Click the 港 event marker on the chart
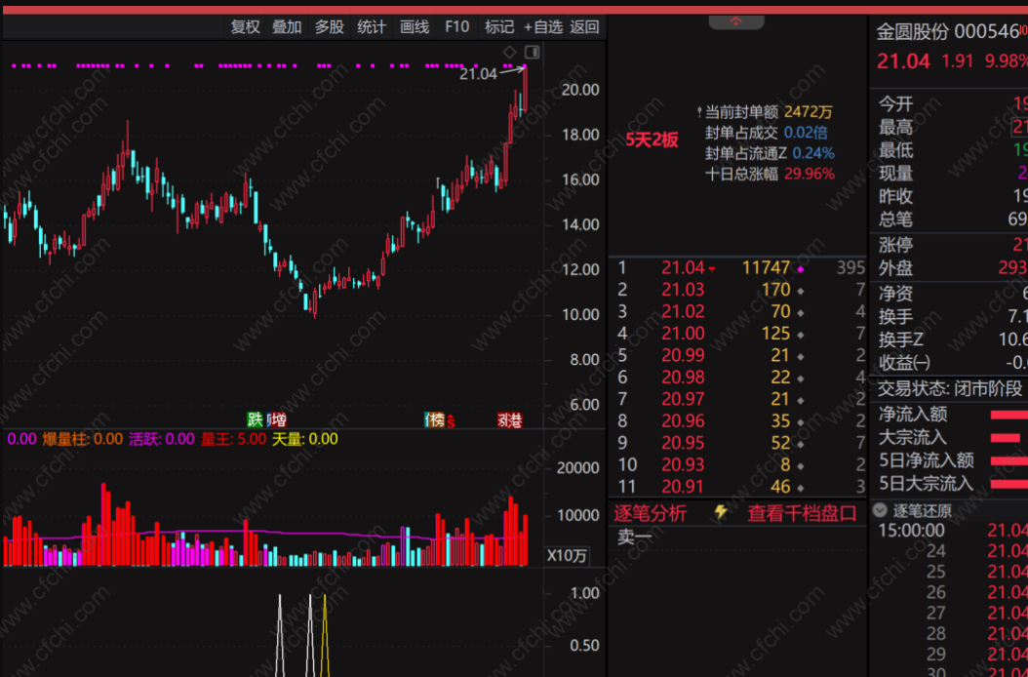1028x677 pixels. pos(514,419)
